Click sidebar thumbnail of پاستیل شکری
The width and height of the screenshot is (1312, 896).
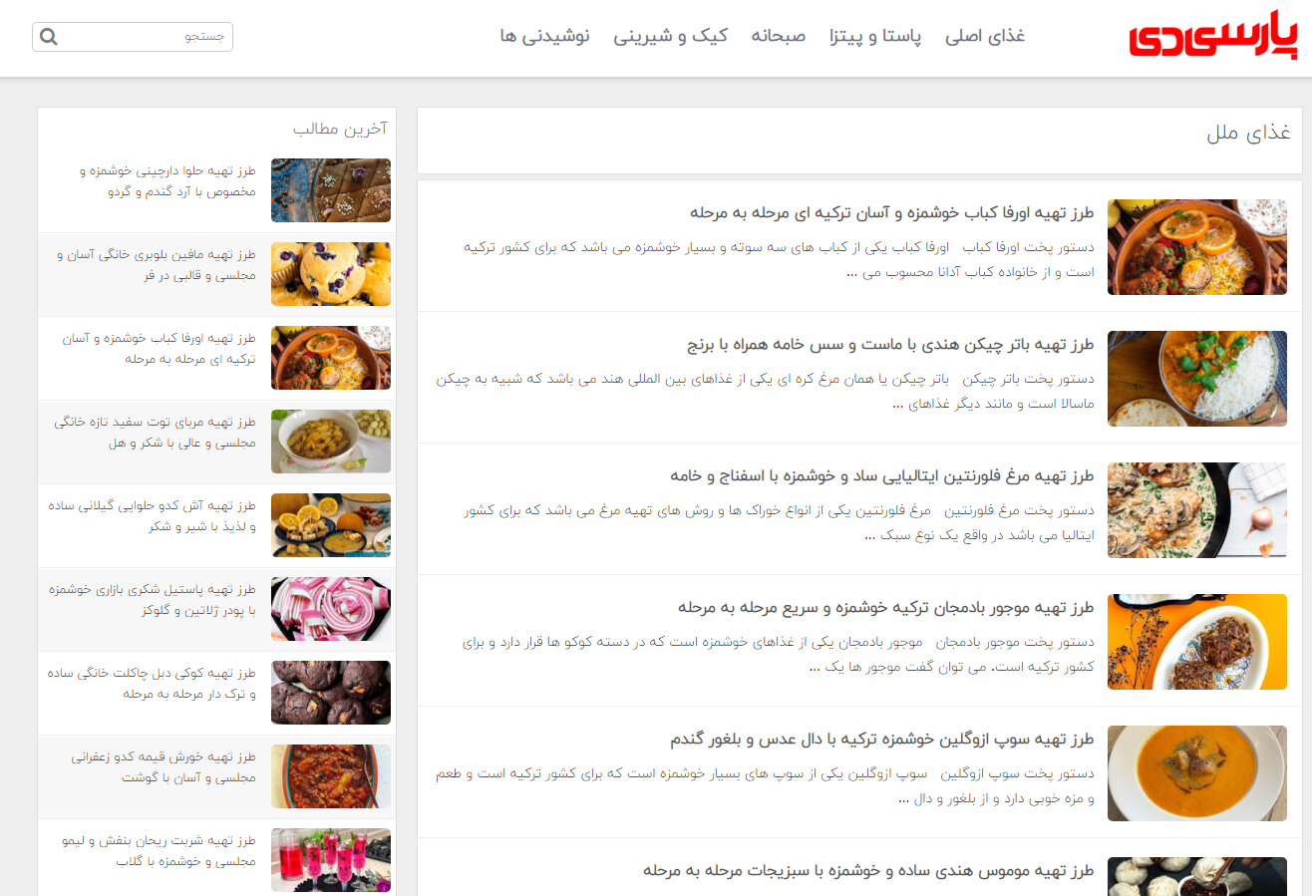click(x=331, y=609)
